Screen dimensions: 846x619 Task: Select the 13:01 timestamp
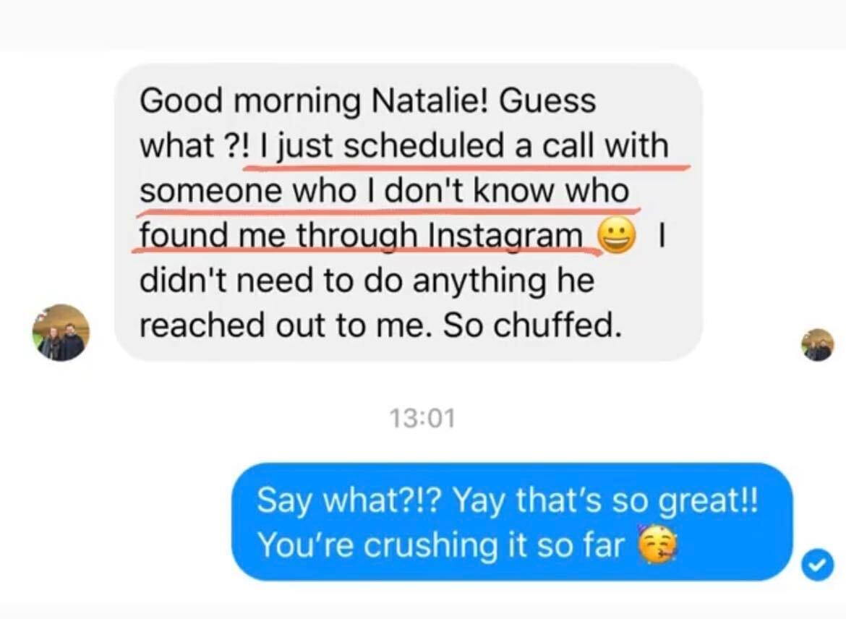point(422,418)
